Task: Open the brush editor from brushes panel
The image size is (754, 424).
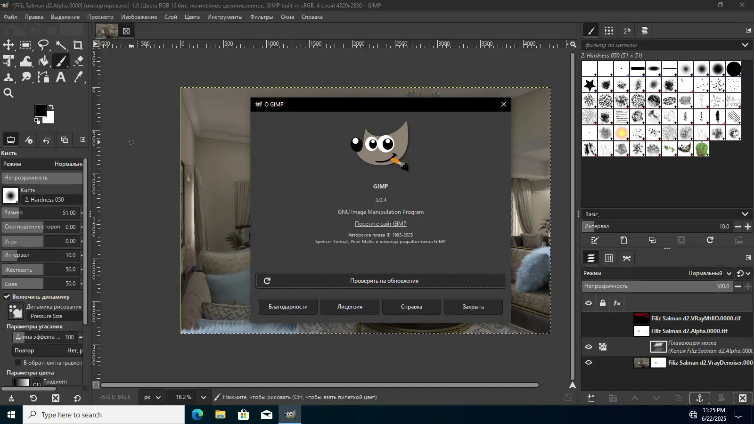Action: point(595,240)
